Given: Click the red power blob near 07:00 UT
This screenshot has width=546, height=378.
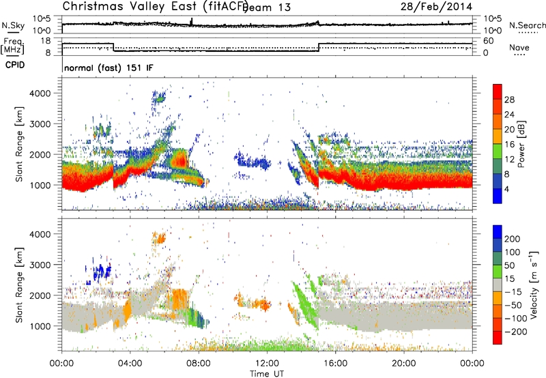Looking at the screenshot, I should coord(180,161).
